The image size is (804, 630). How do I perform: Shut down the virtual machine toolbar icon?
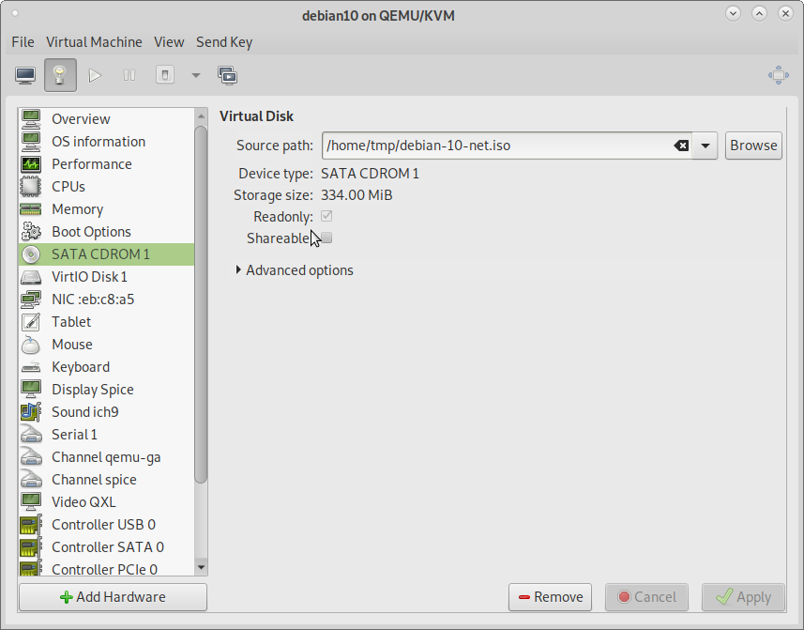click(164, 75)
